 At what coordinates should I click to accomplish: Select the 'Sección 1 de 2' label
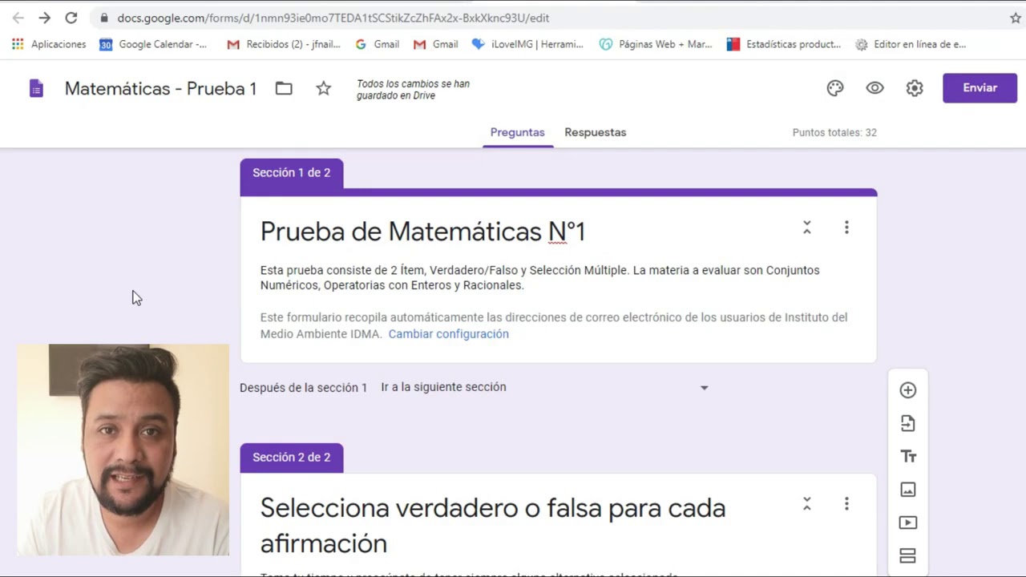(292, 172)
